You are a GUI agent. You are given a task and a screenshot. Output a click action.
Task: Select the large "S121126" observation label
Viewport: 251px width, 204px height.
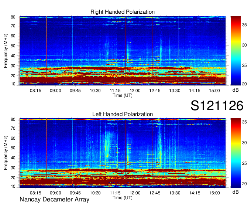(x=217, y=106)
